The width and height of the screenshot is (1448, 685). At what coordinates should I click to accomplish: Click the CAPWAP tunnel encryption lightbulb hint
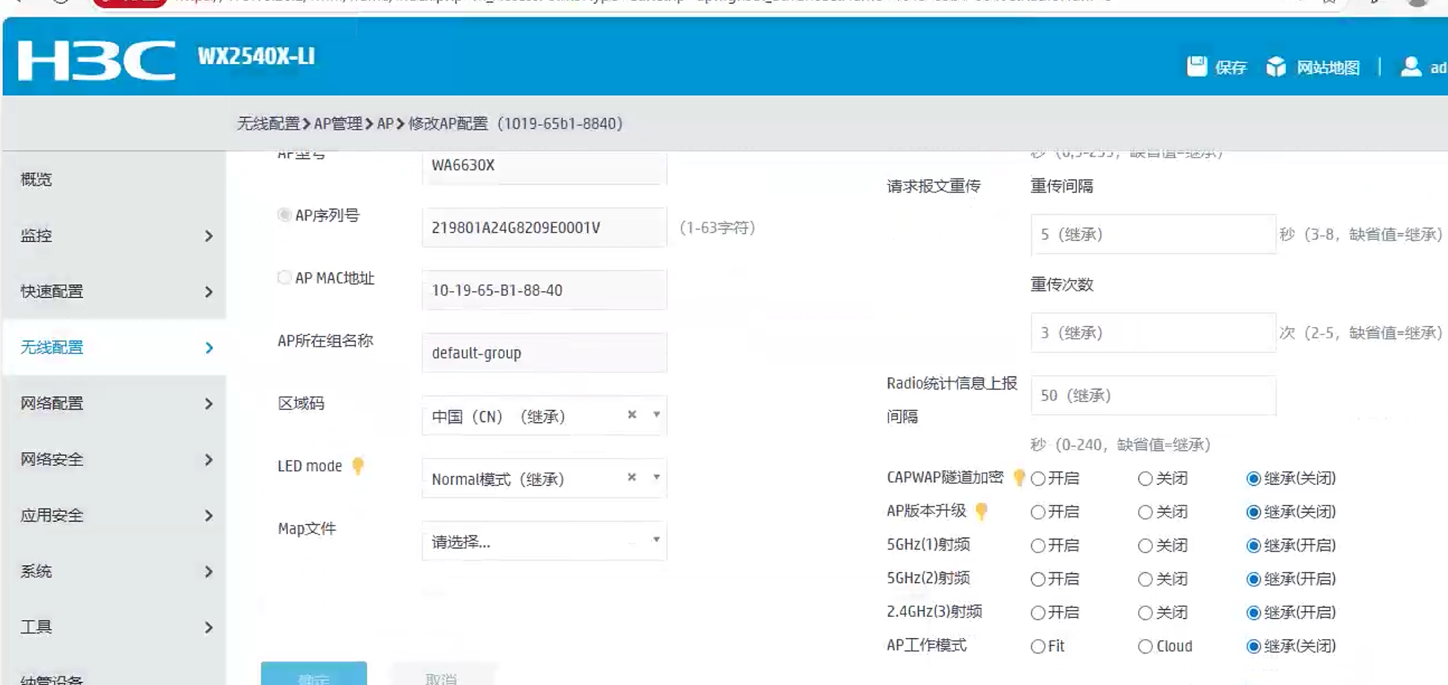1019,477
